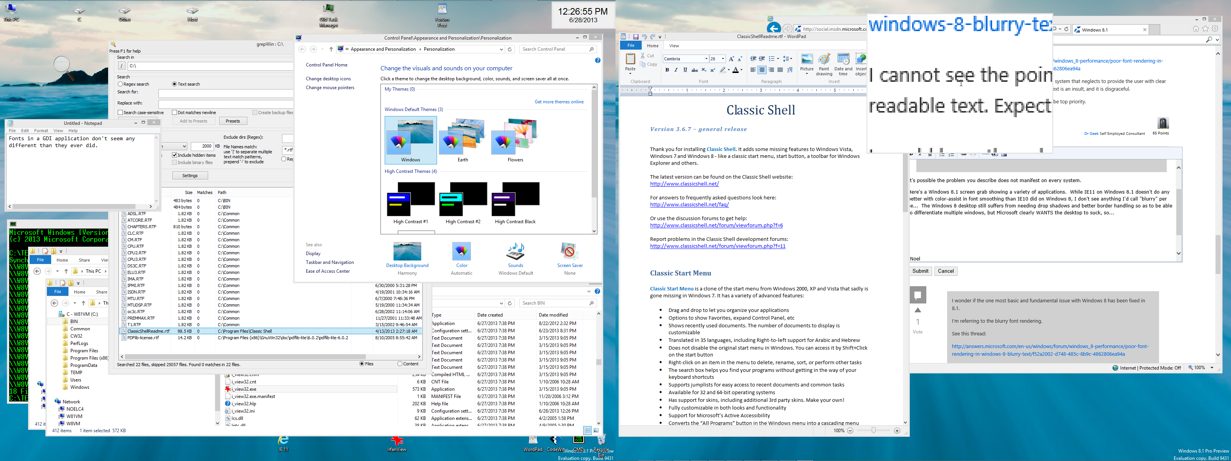
Task: Apply Subscript in WordPad ribbon
Action: coord(704,70)
